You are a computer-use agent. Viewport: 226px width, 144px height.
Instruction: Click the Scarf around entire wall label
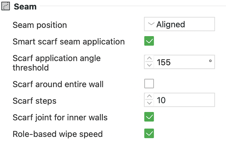[58, 84]
